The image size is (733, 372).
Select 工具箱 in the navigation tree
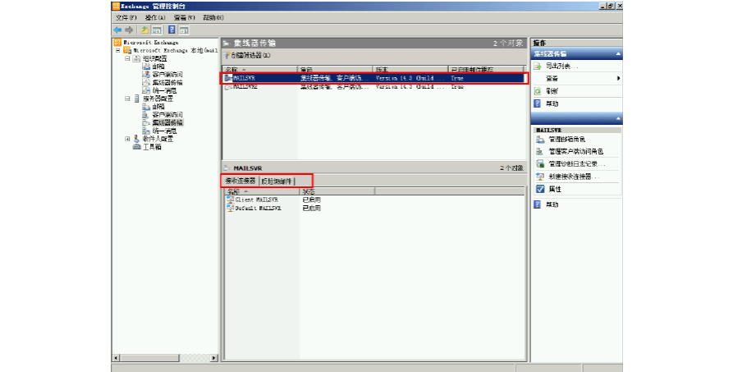(152, 147)
